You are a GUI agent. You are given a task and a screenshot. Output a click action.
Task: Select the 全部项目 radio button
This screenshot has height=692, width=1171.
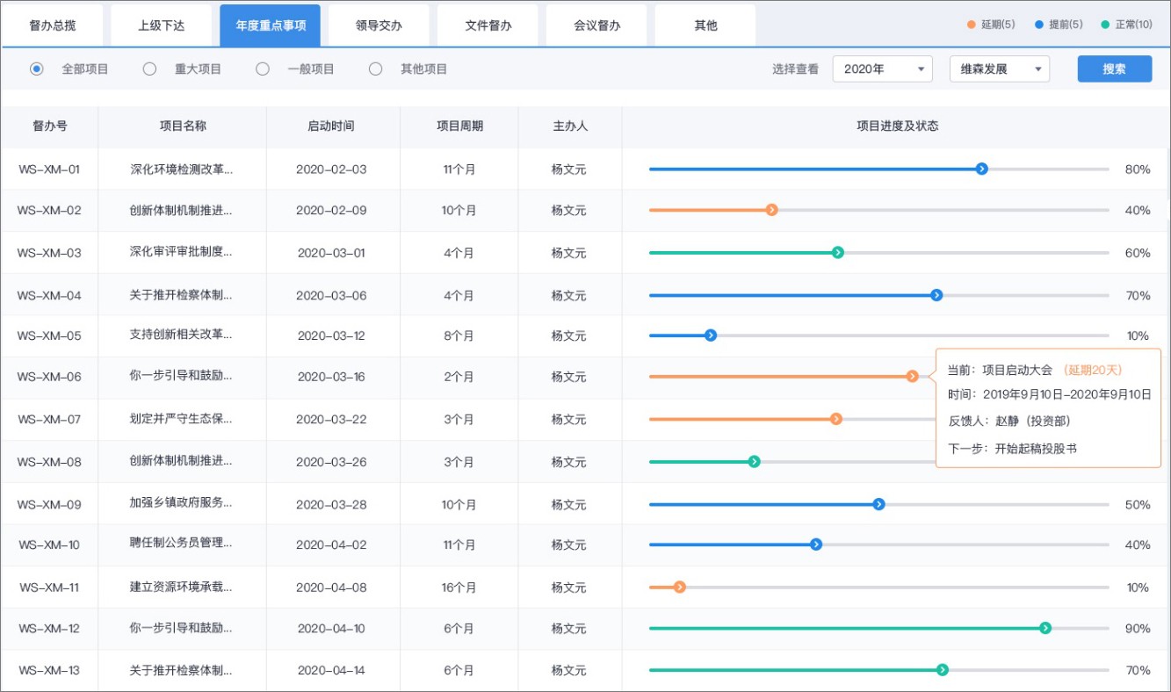pos(37,68)
